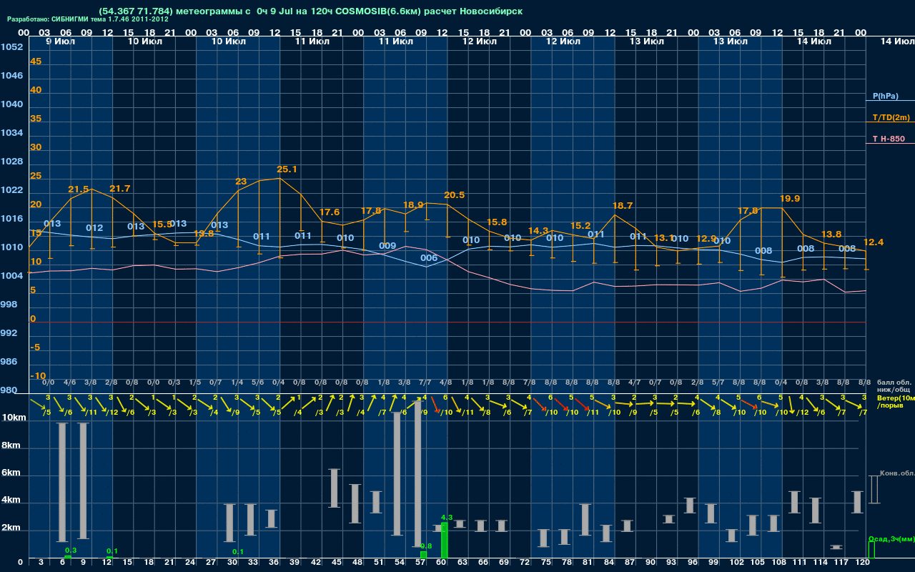Click the 'балл обл. ниж/общ' legend text
The image size is (915, 572).
[x=895, y=386]
